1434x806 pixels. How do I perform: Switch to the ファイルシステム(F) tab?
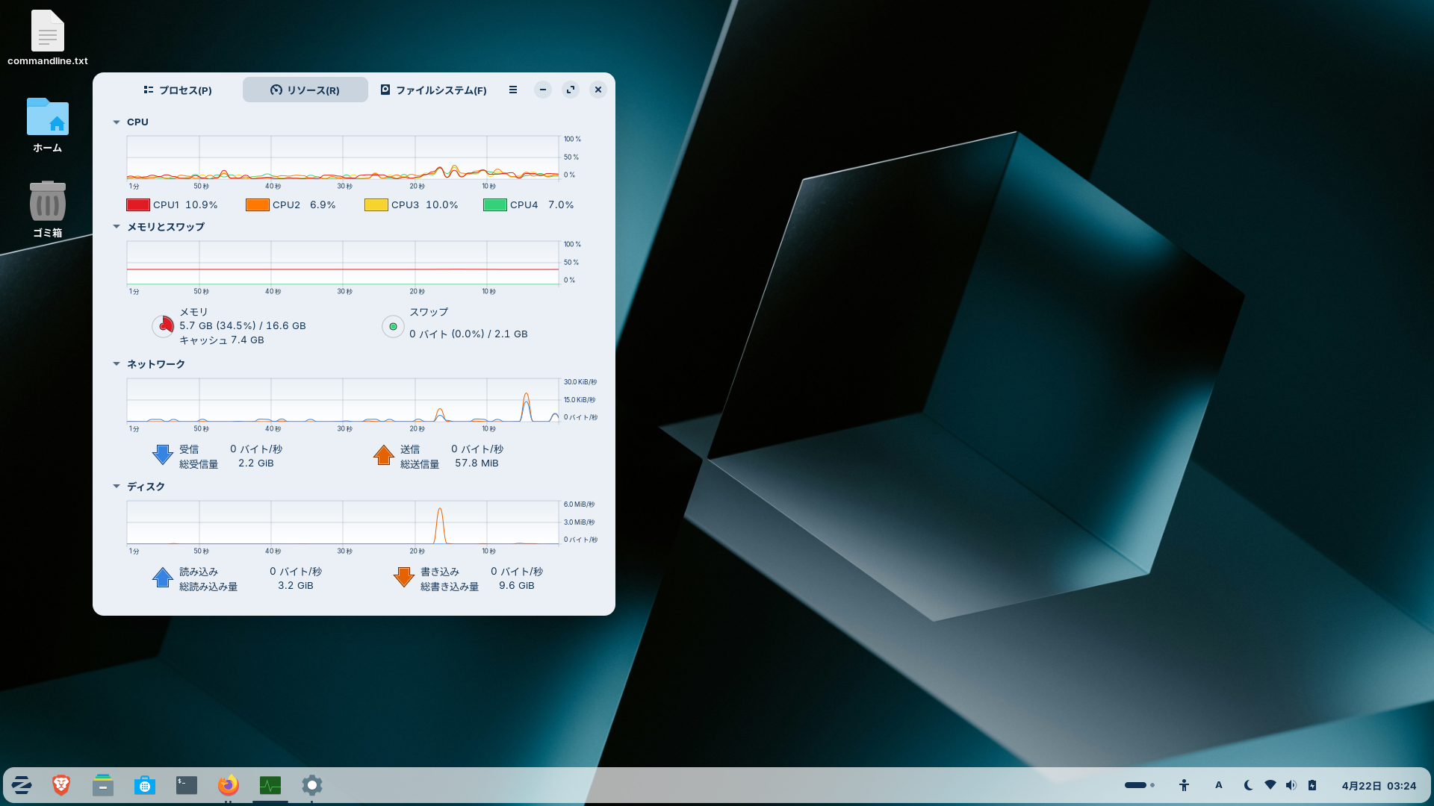tap(433, 90)
